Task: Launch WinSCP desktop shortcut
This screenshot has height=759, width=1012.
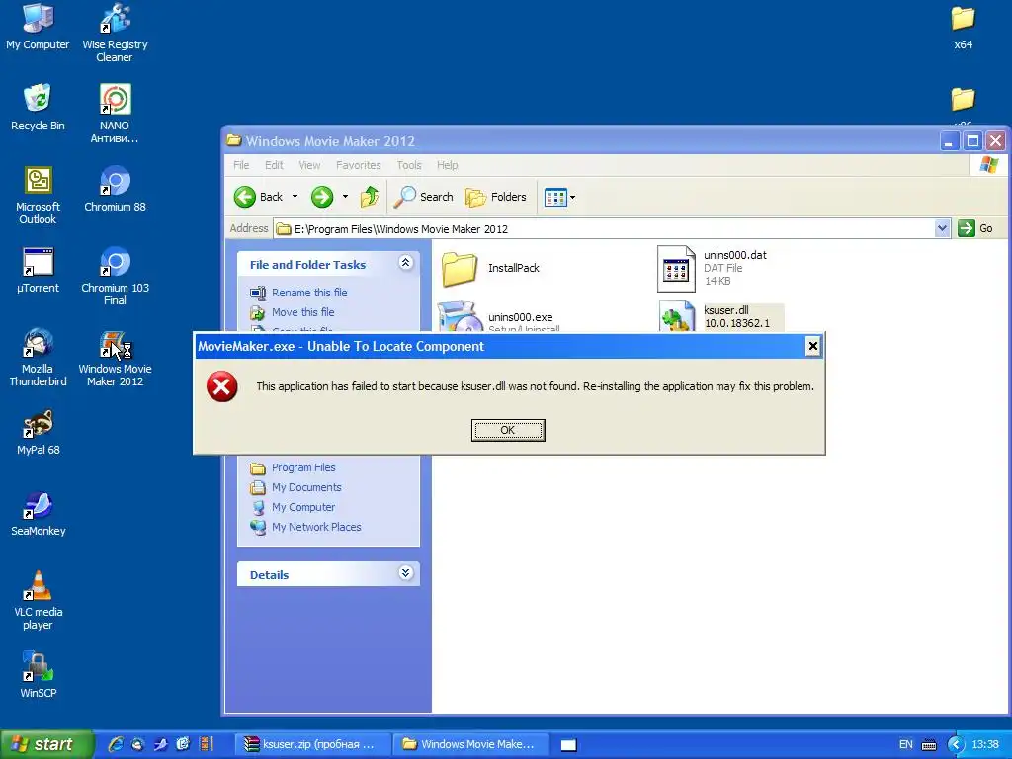Action: point(38,675)
